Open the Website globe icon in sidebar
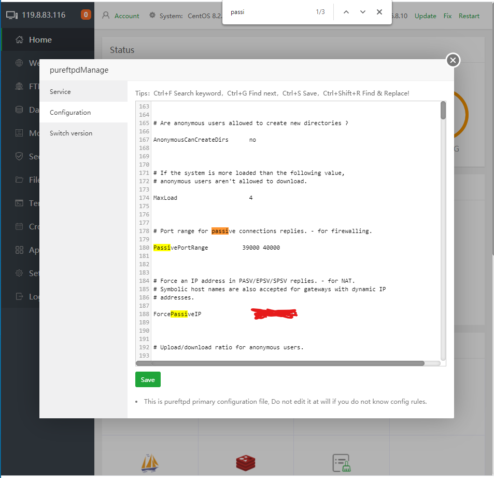Image resolution: width=494 pixels, height=478 pixels. (19, 63)
